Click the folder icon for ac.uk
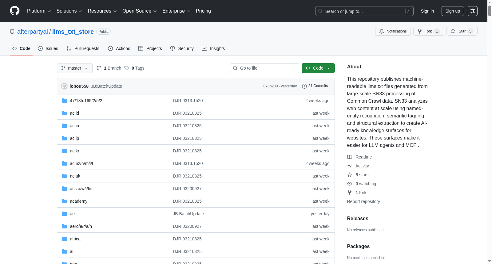 [65, 176]
